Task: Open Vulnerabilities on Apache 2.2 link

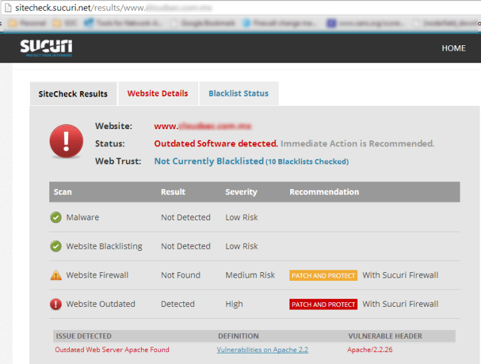Action: pyautogui.click(x=262, y=349)
